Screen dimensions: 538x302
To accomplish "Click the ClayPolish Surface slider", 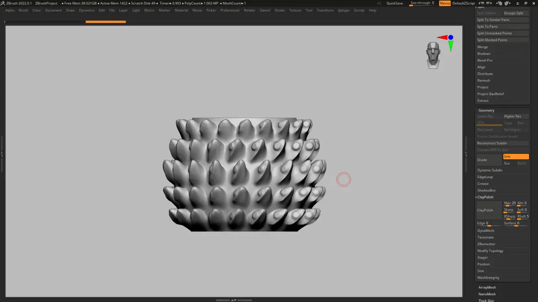I will point(516,224).
